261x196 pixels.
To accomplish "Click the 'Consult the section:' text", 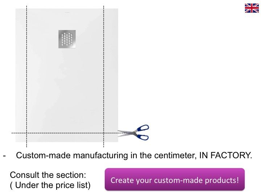I will [x=48, y=175].
